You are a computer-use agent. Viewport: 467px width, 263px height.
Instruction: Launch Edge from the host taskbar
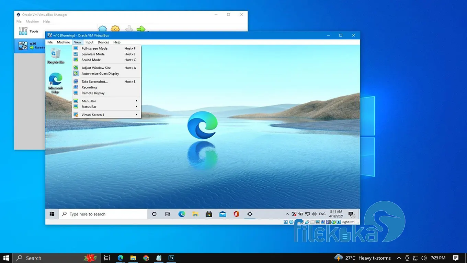click(121, 258)
